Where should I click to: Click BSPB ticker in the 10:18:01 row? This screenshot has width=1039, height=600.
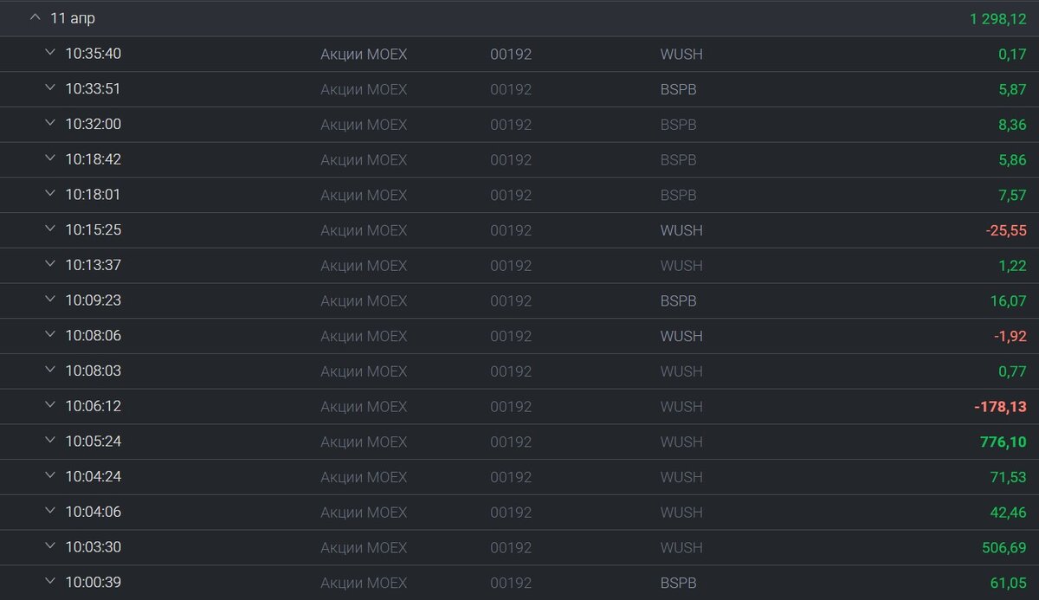click(678, 195)
